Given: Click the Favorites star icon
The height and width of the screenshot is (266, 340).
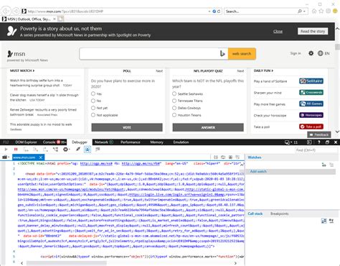Looking at the screenshot, I should coord(321,11).
